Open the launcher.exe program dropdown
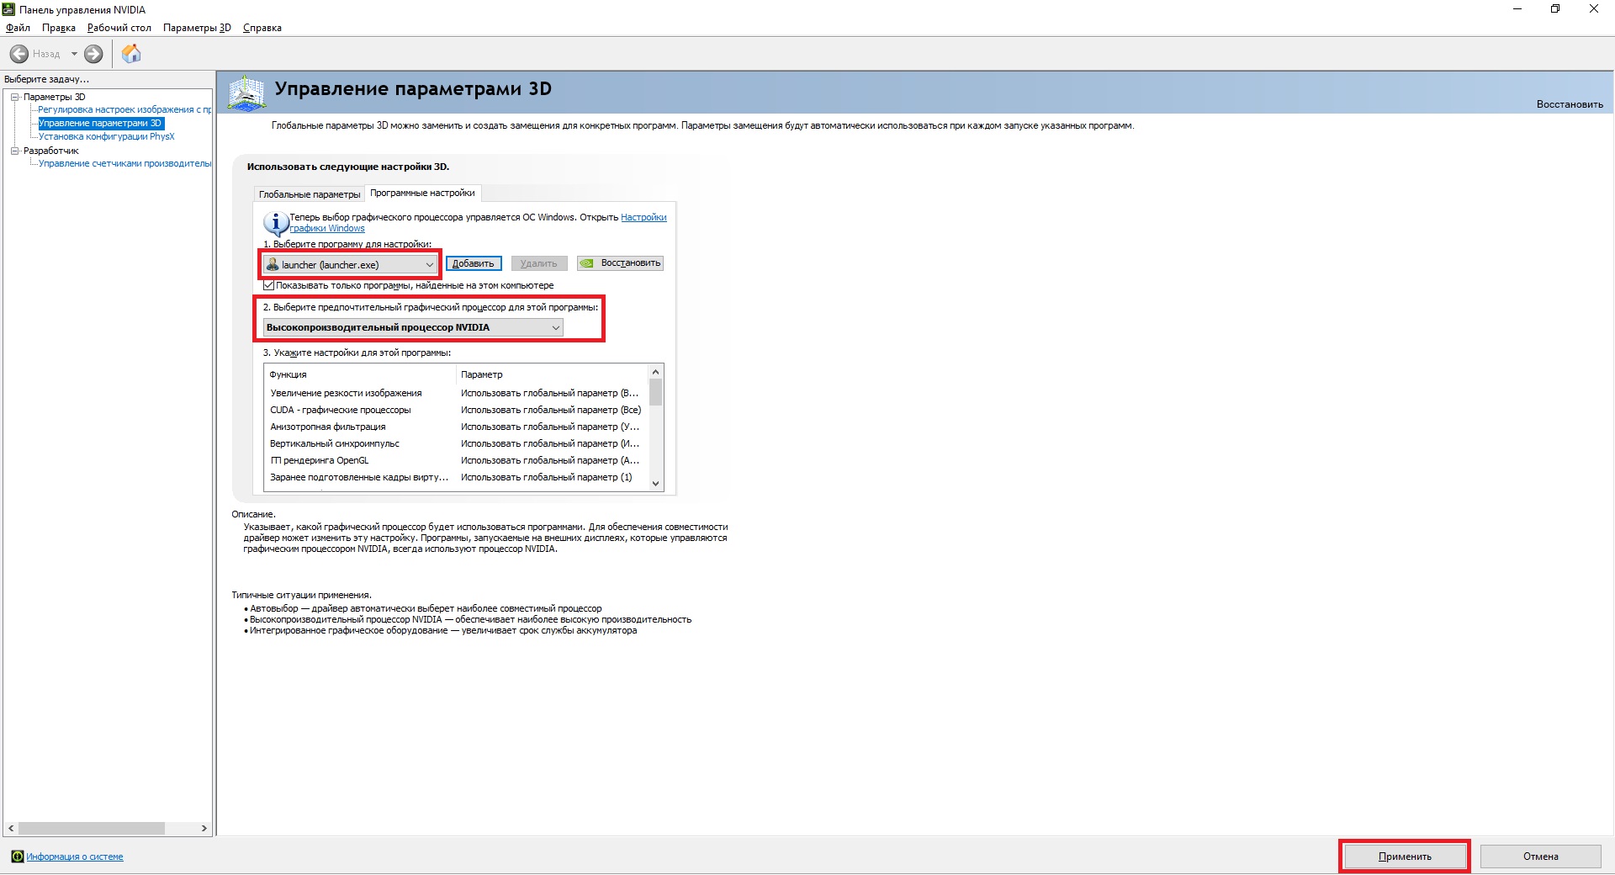The width and height of the screenshot is (1615, 875). [x=351, y=264]
